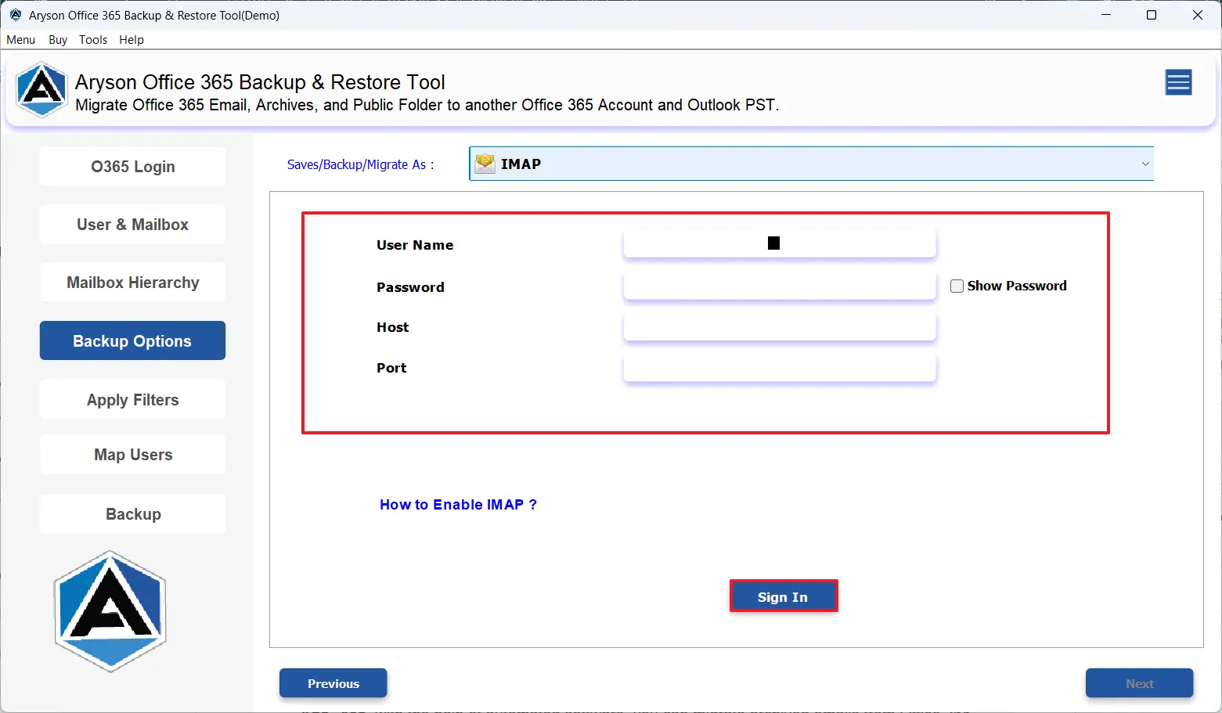This screenshot has width=1222, height=713.
Task: Click the Previous button
Action: click(333, 683)
